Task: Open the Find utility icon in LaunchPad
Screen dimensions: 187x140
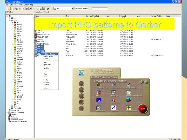Action: [x=98, y=93]
